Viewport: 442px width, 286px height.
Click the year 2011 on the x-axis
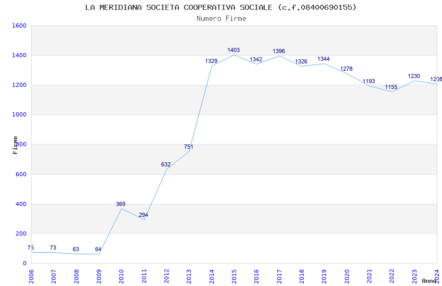point(144,277)
